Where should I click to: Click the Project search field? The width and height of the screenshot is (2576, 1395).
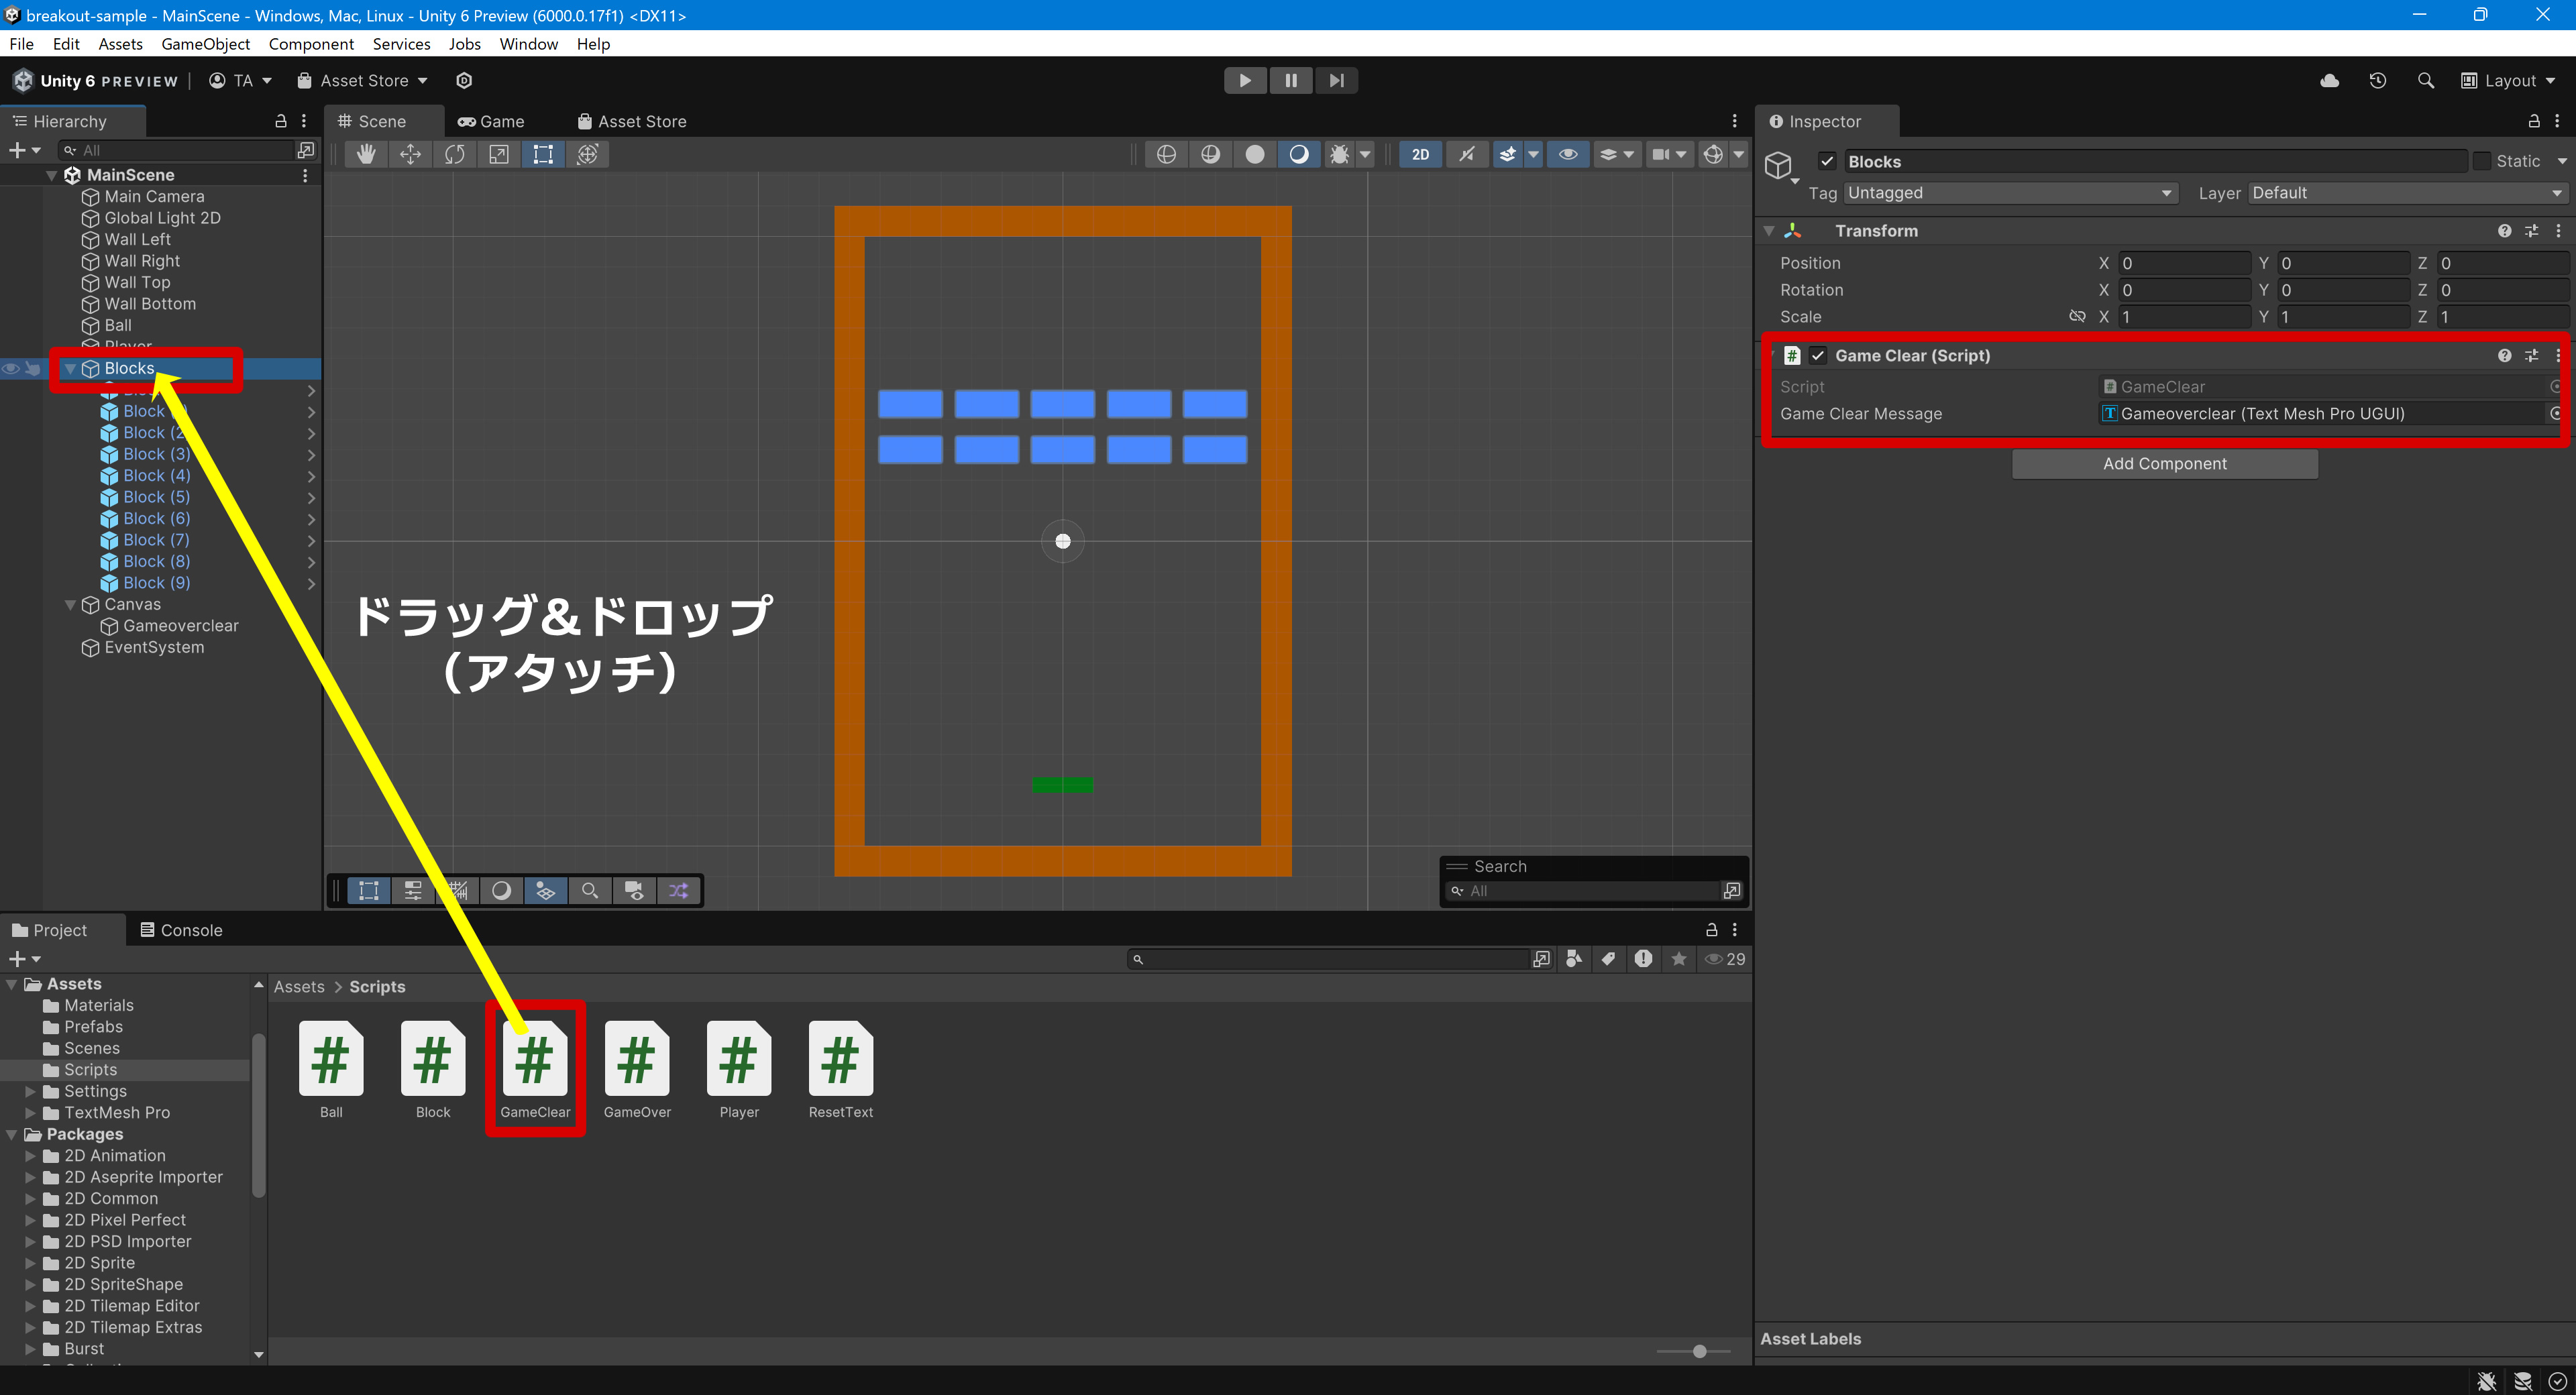(x=1330, y=959)
